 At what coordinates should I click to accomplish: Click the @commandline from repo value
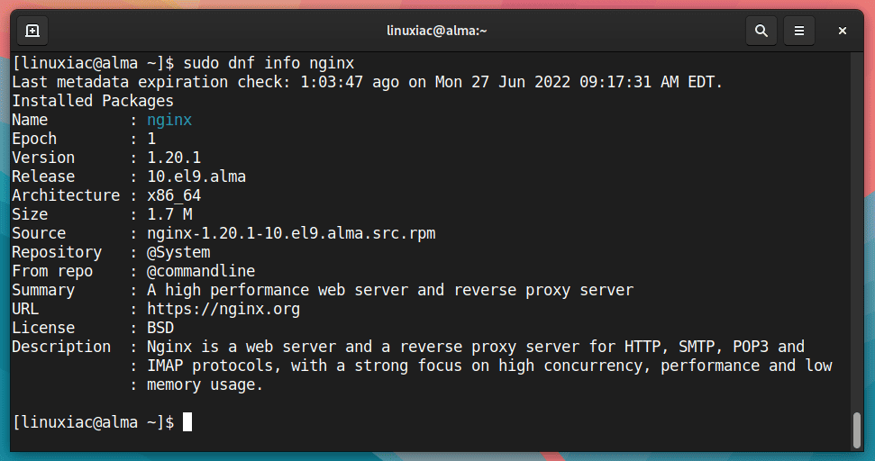click(200, 271)
